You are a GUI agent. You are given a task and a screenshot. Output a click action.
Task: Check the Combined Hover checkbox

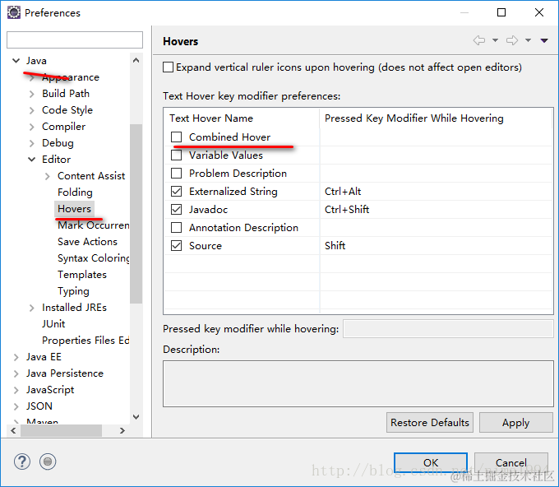[176, 137]
